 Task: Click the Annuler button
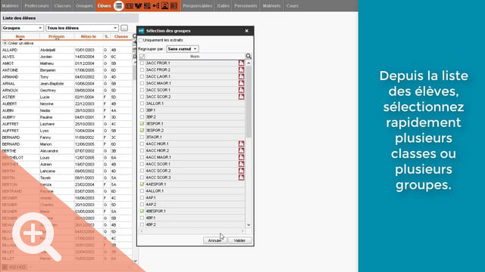click(x=215, y=240)
